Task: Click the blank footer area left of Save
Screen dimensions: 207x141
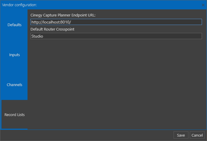Action: [x=86, y=135]
